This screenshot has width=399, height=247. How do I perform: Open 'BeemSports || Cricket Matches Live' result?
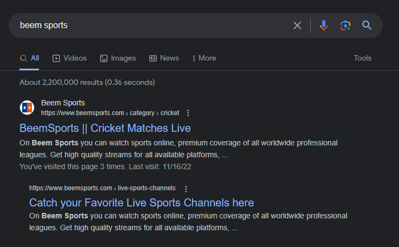pos(105,128)
